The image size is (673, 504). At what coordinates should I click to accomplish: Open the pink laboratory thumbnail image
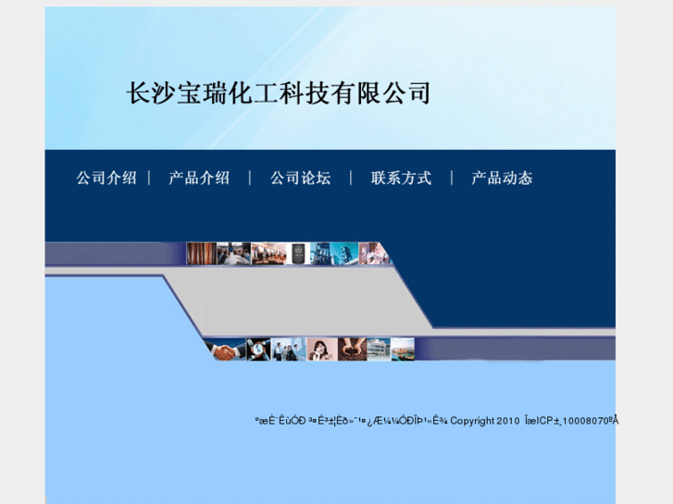[373, 253]
